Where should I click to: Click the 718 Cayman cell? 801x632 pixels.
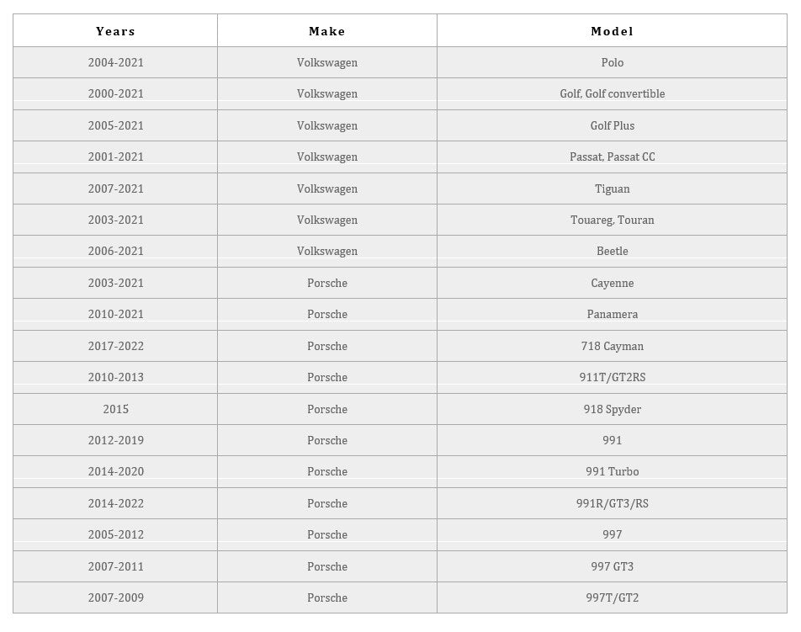point(612,346)
